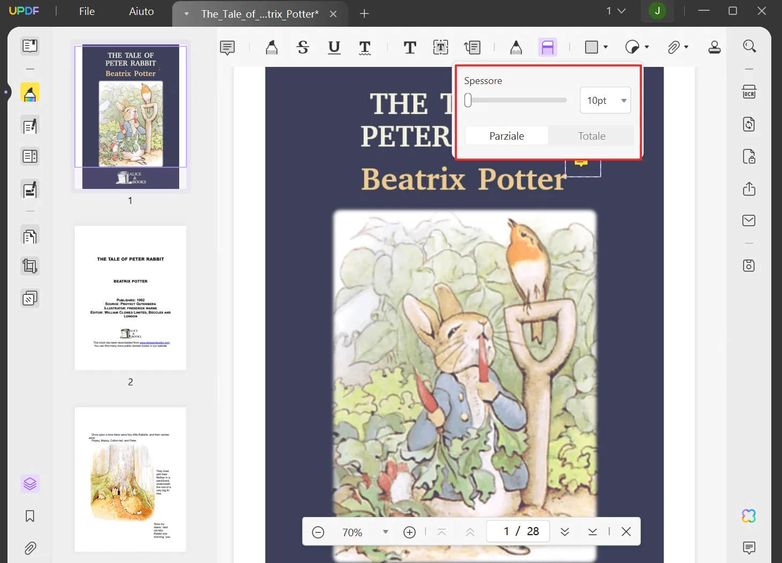Viewport: 782px width, 563px height.
Task: Open the window count dropdown showing 1
Action: (x=616, y=11)
